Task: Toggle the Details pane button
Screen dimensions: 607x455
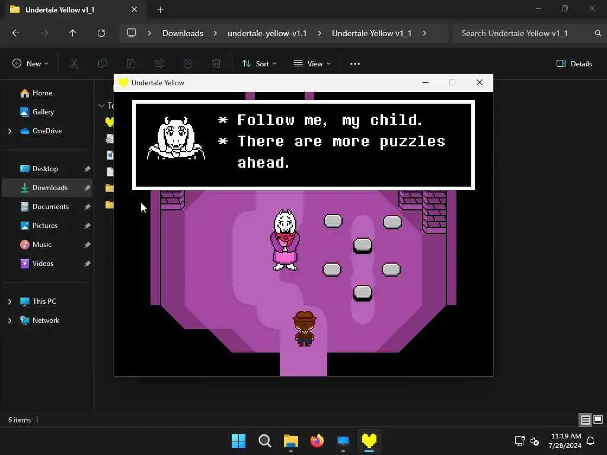Action: coord(574,63)
